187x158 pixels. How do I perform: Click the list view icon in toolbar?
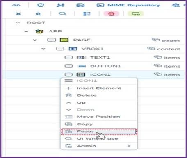coord(87,14)
